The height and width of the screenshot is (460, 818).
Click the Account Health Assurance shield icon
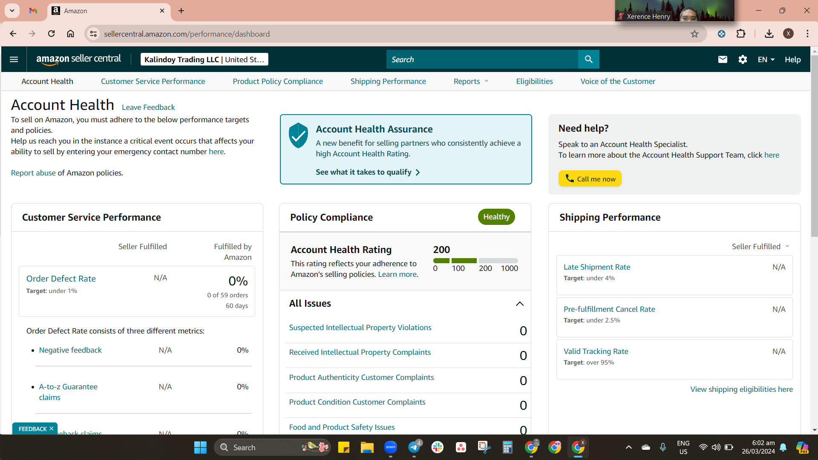click(x=298, y=135)
